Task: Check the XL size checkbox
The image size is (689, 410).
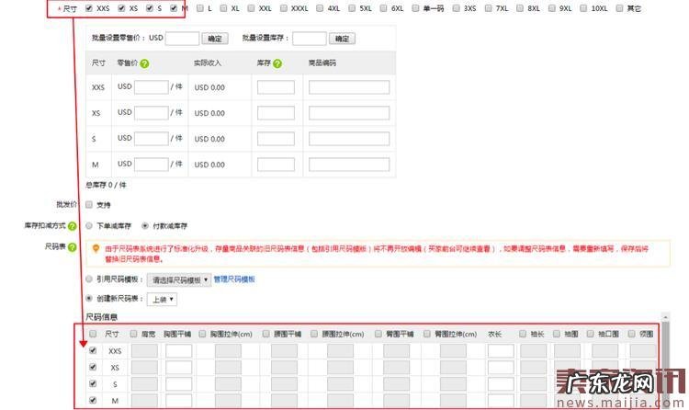Action: coord(223,8)
